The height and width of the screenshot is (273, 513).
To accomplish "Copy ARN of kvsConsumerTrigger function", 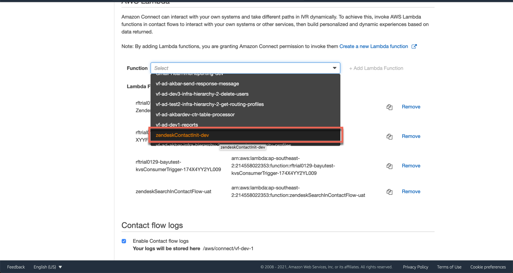I will (389, 166).
